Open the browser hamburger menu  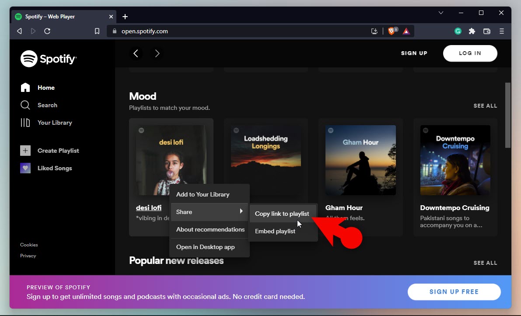502,31
